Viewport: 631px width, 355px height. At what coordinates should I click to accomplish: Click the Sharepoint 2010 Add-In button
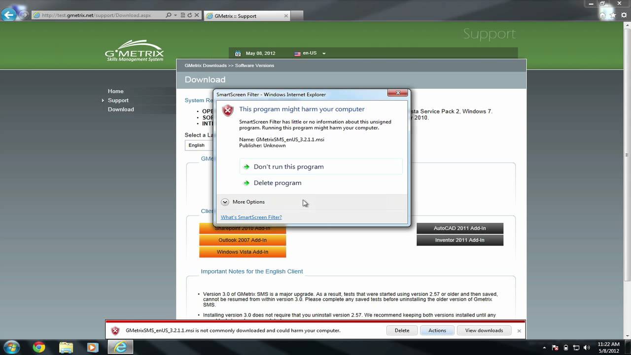243,228
